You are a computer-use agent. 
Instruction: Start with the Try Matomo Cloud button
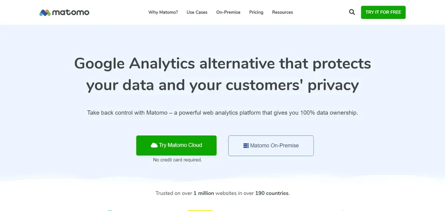pyautogui.click(x=176, y=145)
